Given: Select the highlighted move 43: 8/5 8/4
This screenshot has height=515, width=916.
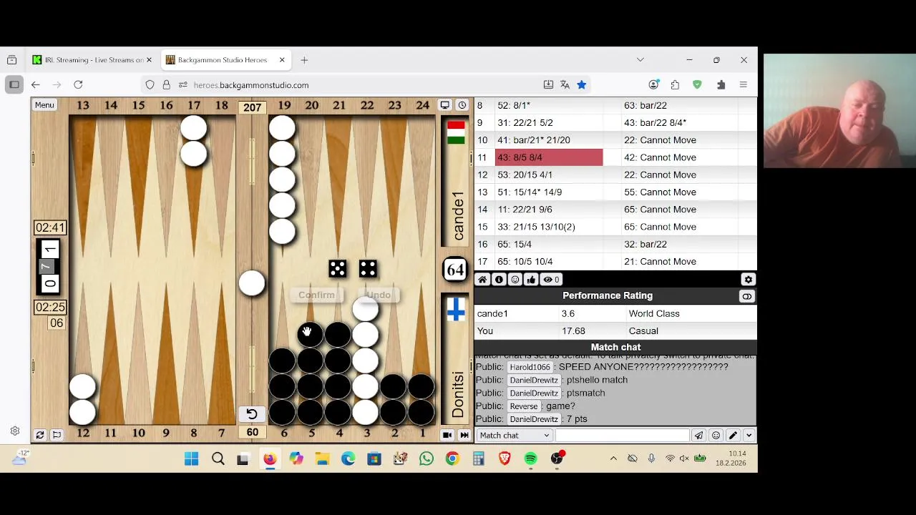Looking at the screenshot, I should [x=549, y=157].
